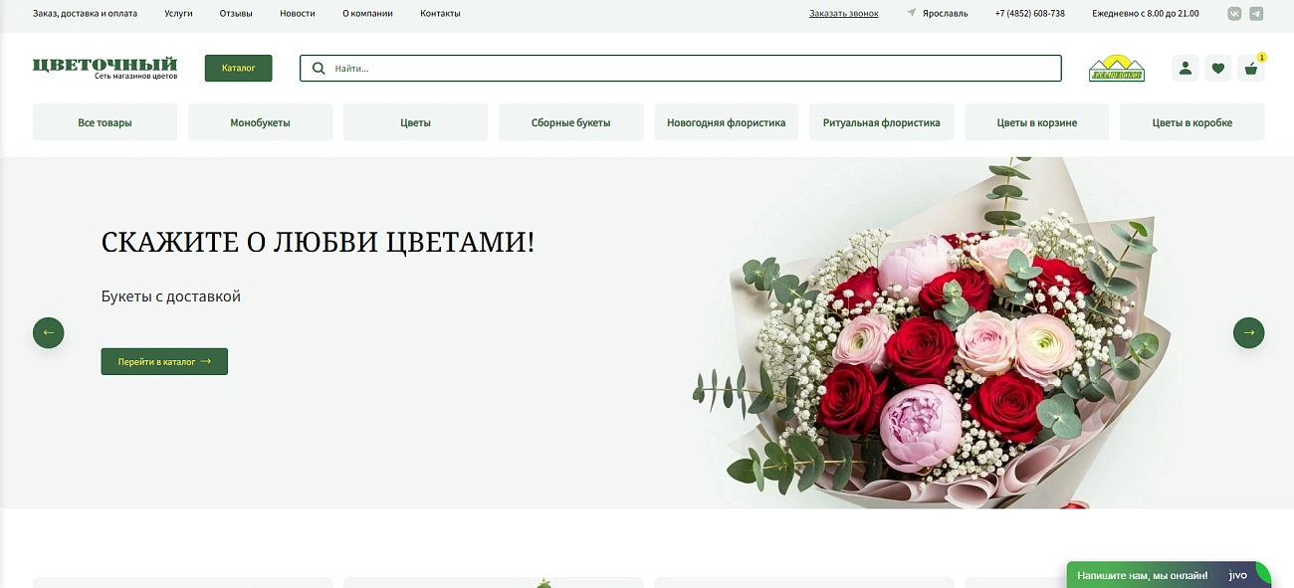Click the left carousel arrow
The height and width of the screenshot is (588, 1294).
[x=48, y=332]
